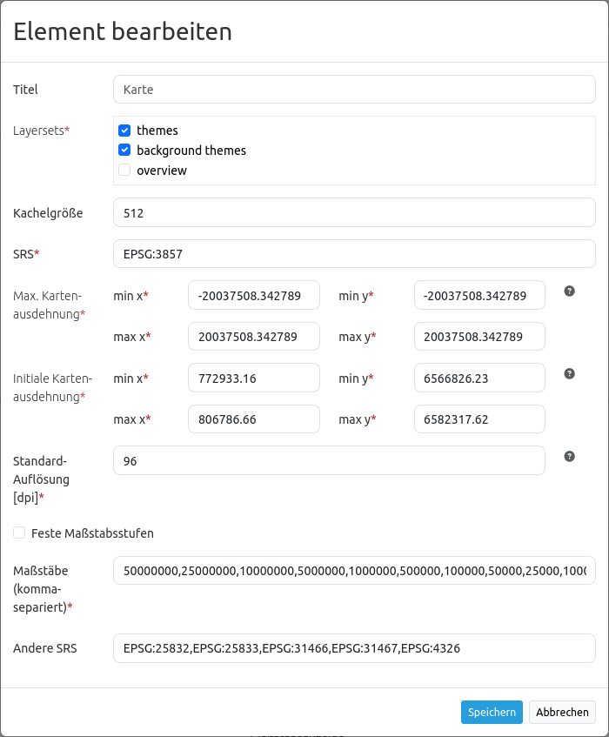Click max x field showing 806786.66
This screenshot has height=737, width=609.
tap(254, 419)
